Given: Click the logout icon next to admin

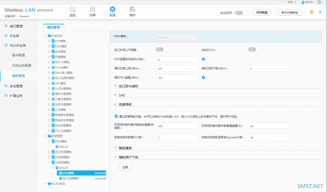Looking at the screenshot, I should click(x=319, y=2).
